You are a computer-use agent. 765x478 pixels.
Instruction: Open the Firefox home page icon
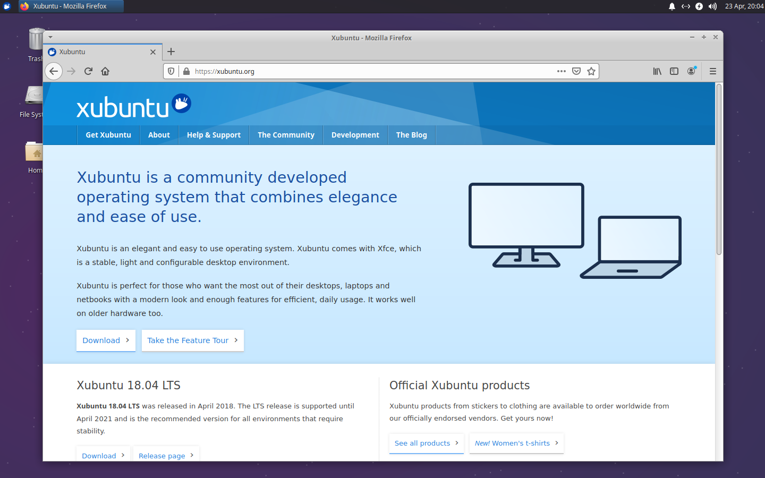[105, 71]
